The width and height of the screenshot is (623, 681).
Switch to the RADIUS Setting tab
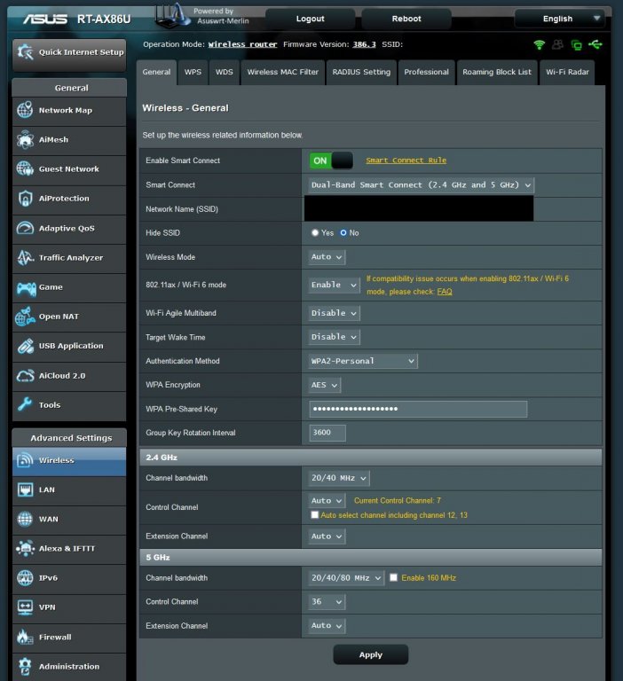(x=361, y=72)
